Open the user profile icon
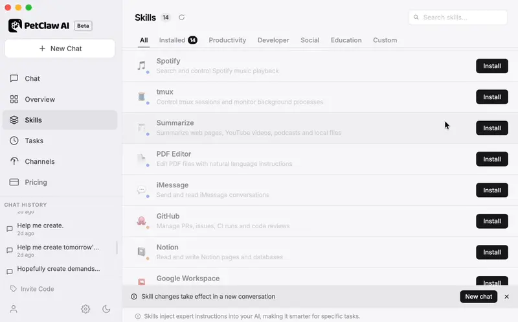Viewport: 518px width, 322px height. pos(14,309)
